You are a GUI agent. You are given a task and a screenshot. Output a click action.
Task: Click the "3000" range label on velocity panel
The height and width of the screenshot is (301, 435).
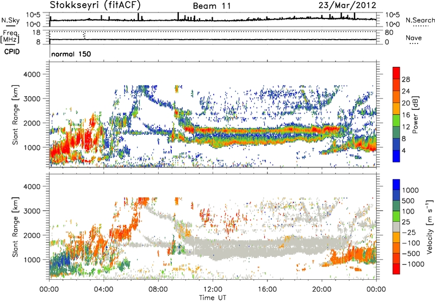32,211
